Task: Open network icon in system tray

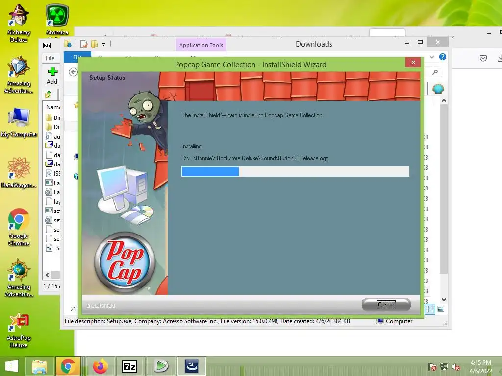Action: pyautogui.click(x=444, y=367)
